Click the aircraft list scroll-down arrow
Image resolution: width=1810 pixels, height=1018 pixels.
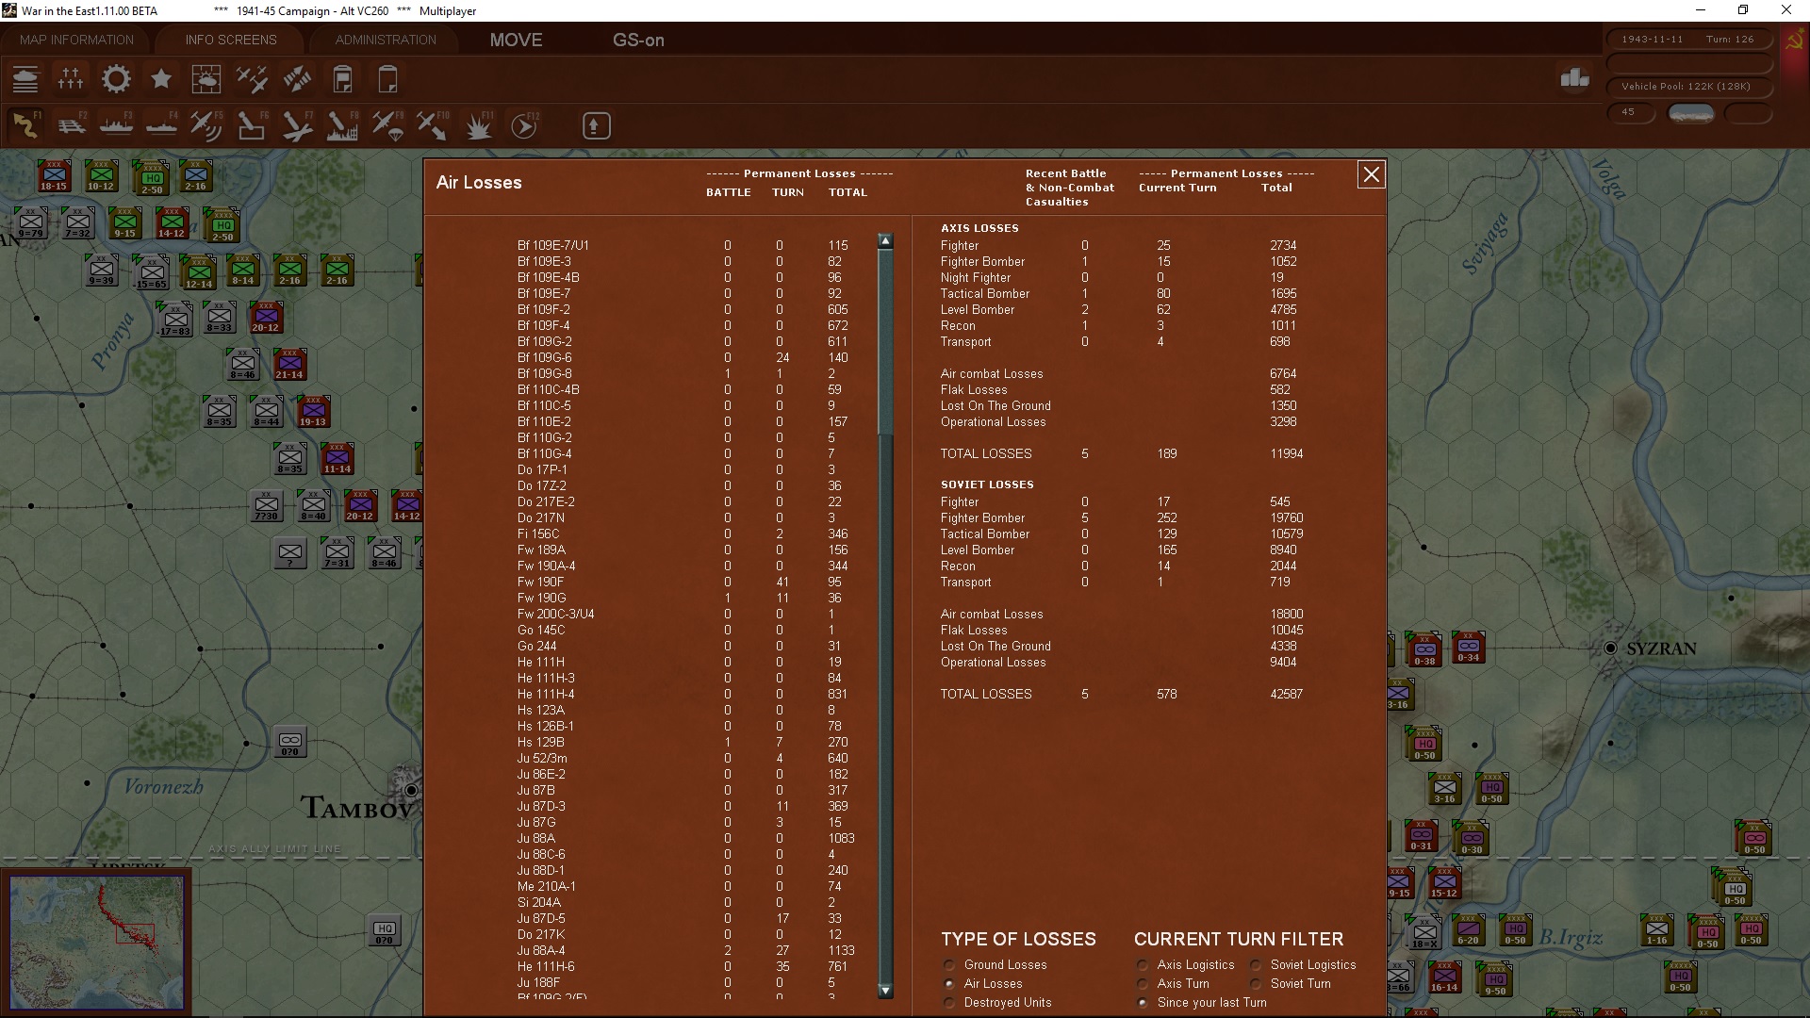(885, 991)
